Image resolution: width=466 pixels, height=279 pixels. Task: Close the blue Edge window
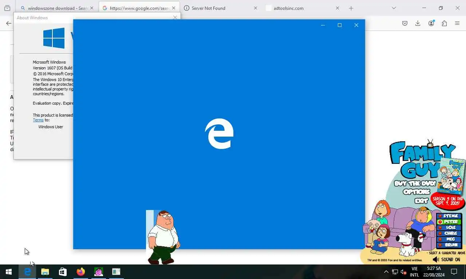(x=356, y=25)
